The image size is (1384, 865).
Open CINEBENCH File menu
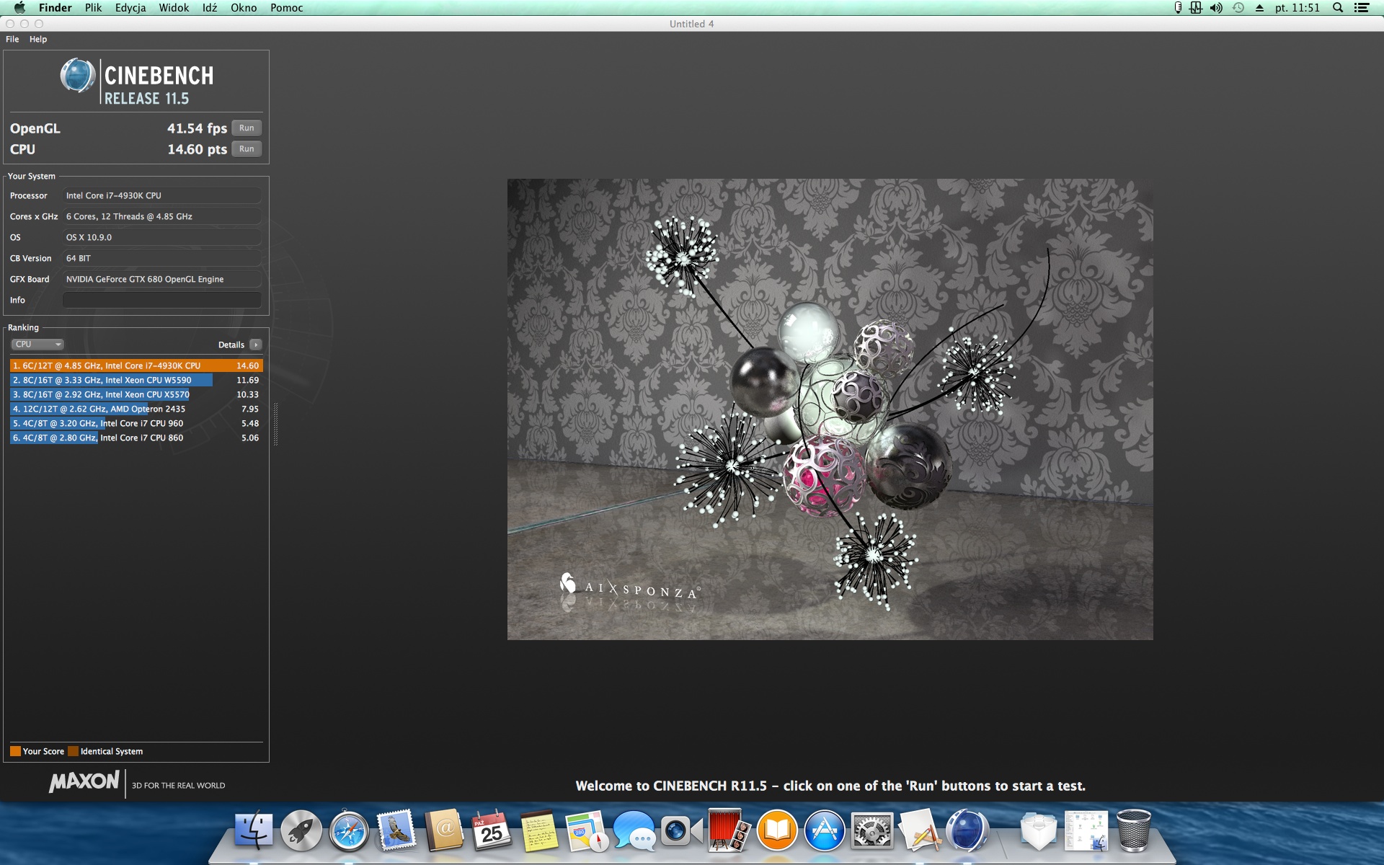12,39
